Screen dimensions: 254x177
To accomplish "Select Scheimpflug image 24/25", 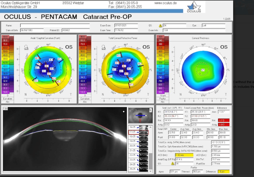I will point(138,165).
